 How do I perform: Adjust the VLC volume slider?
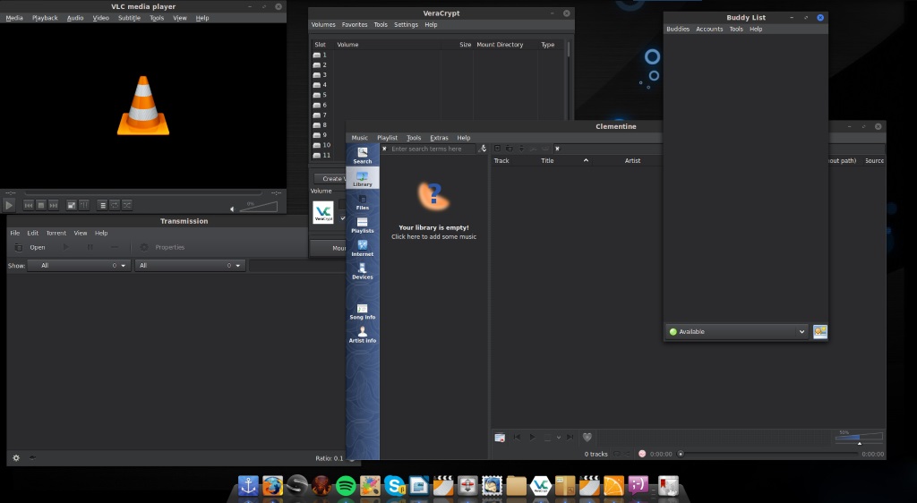[x=258, y=206]
